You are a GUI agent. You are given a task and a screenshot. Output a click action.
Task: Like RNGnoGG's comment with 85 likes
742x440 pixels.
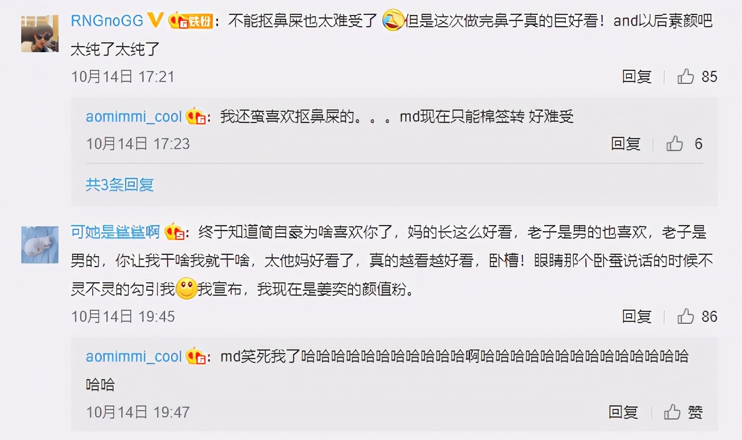pos(685,76)
